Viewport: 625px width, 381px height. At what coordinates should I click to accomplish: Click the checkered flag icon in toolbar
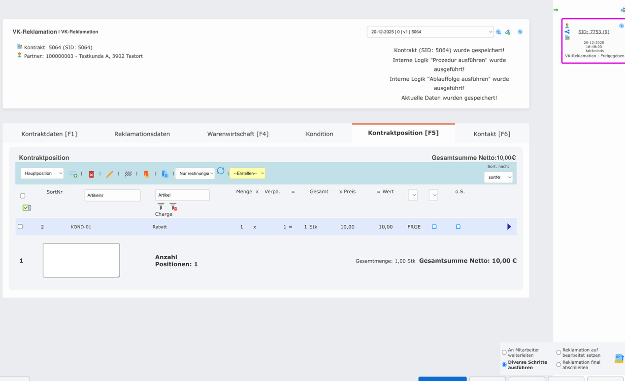click(128, 174)
